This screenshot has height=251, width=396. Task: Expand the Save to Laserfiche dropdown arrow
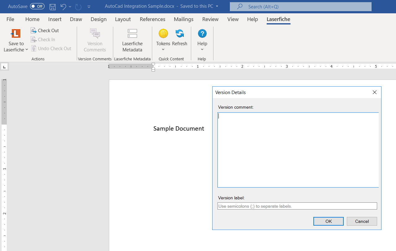27,50
